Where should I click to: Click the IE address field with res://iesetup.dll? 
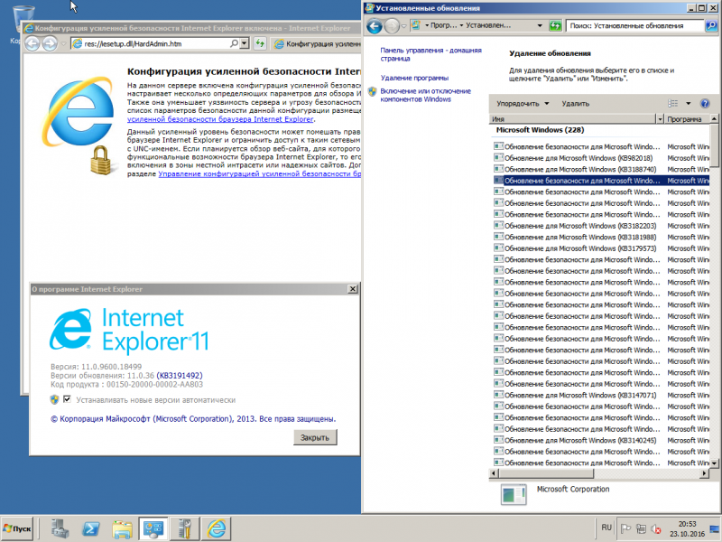[156, 43]
